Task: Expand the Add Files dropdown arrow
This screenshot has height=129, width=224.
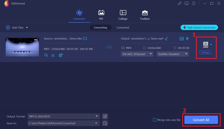Action: 27,28
